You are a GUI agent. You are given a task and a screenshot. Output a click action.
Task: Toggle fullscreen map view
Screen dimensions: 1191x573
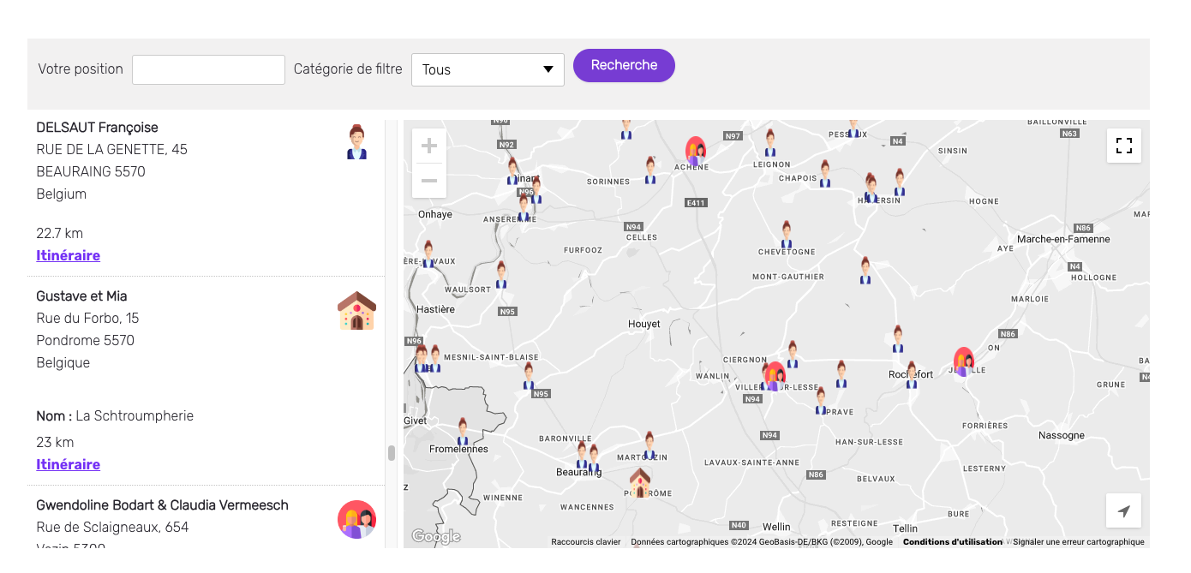coord(1123,146)
